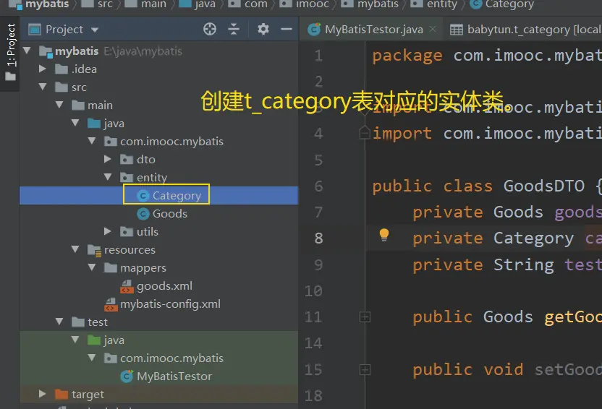Click the collapse all icon in Project panel

click(234, 29)
